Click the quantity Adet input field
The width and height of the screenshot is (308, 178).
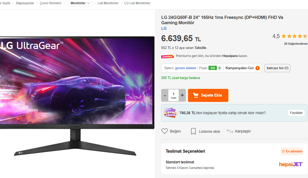[x=173, y=95]
